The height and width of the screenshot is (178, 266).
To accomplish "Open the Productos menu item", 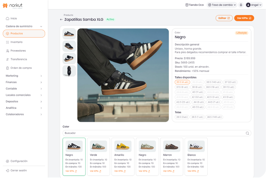I will (24, 34).
